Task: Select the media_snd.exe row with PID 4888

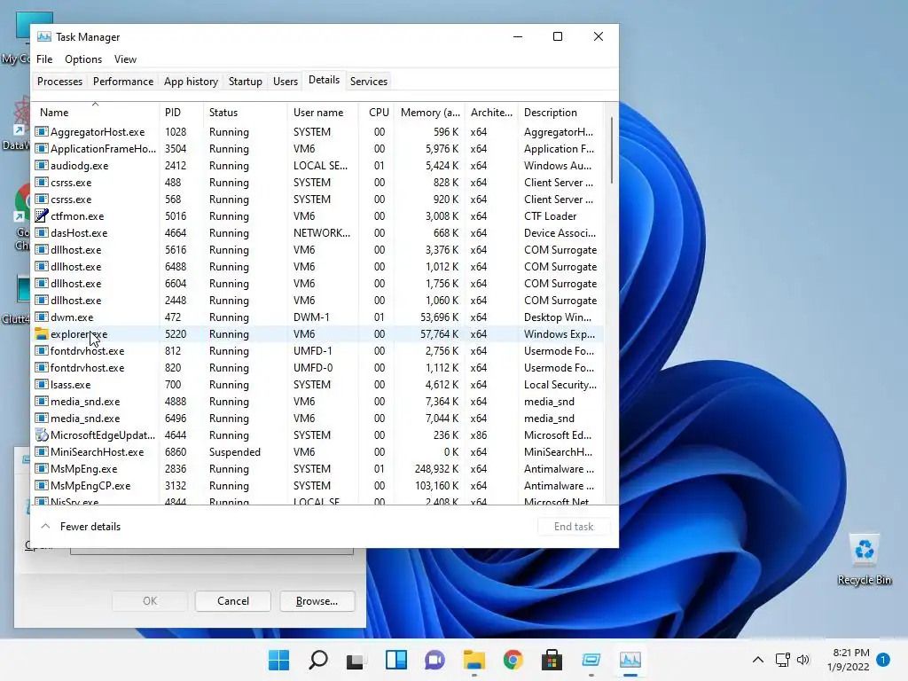Action: (318, 401)
